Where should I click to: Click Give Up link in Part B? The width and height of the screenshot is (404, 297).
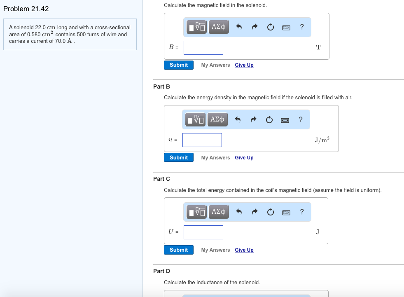click(x=244, y=157)
